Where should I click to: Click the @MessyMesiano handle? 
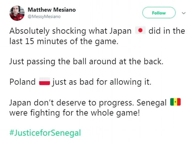click(44, 16)
